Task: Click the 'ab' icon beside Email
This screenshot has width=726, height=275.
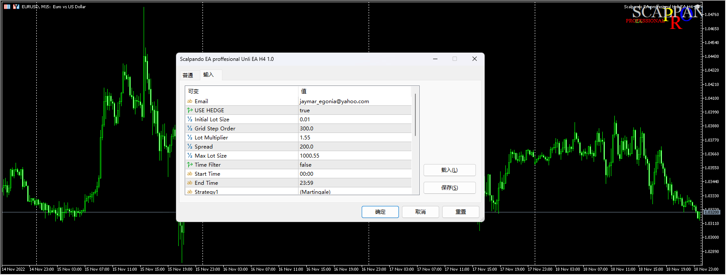Action: pos(190,101)
